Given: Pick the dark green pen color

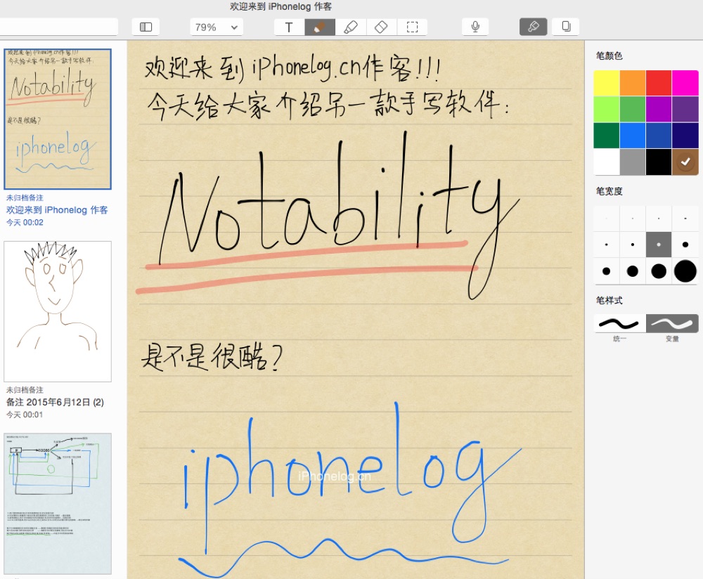Looking at the screenshot, I should click(607, 136).
